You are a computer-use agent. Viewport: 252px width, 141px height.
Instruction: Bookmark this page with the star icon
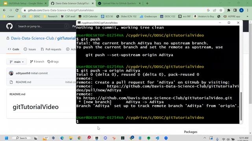(x=221, y=10)
